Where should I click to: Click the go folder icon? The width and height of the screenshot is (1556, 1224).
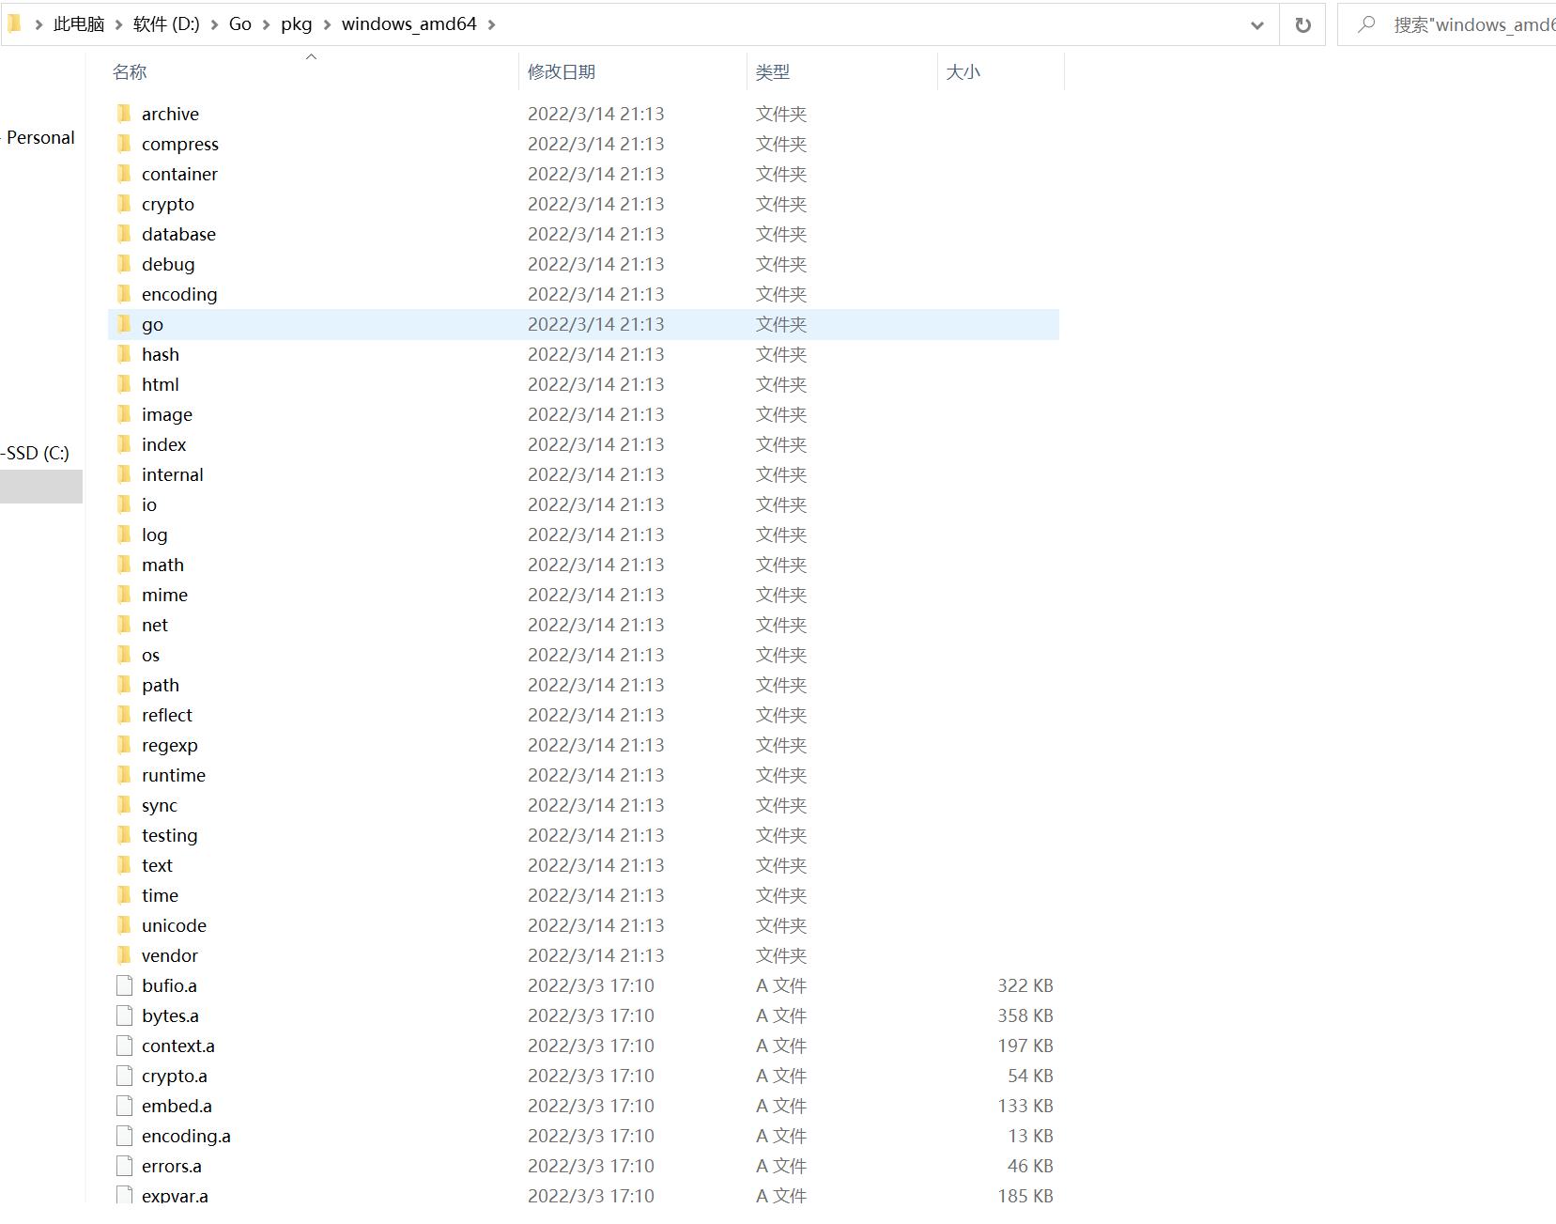coord(124,324)
